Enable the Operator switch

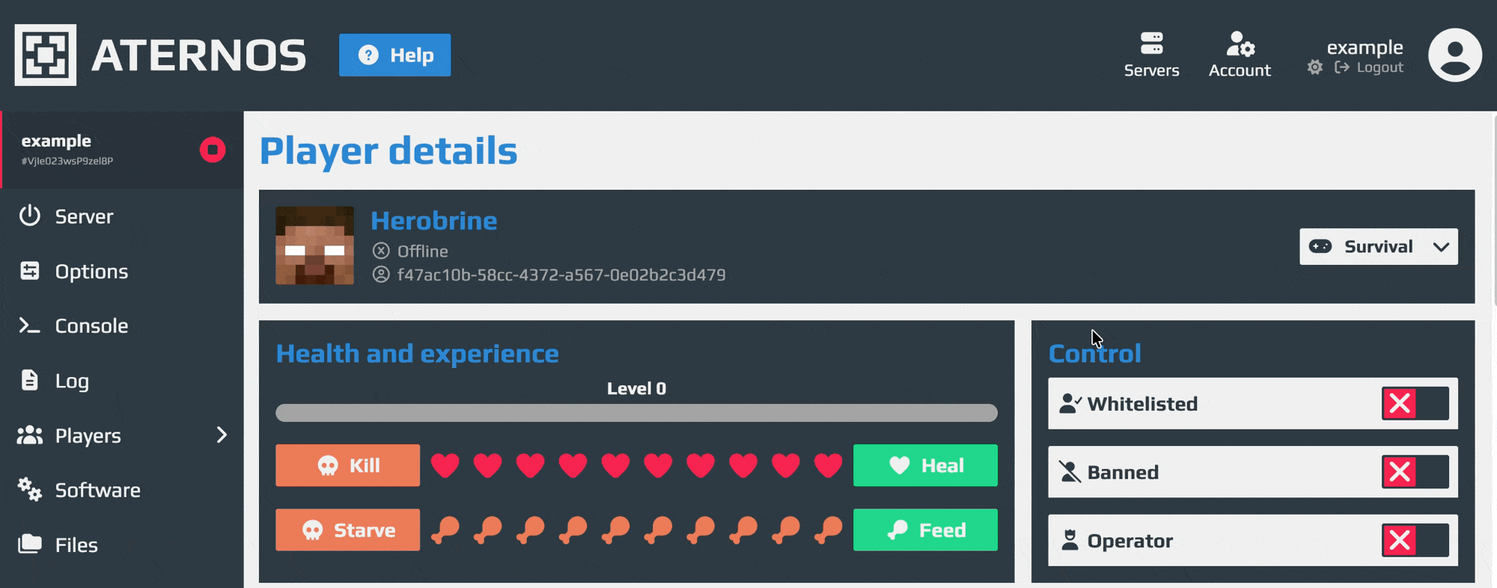(1415, 540)
